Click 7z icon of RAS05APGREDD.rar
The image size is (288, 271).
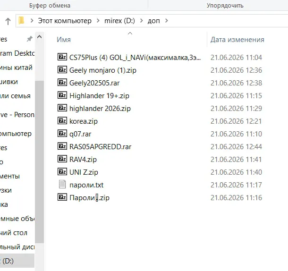pos(62,146)
